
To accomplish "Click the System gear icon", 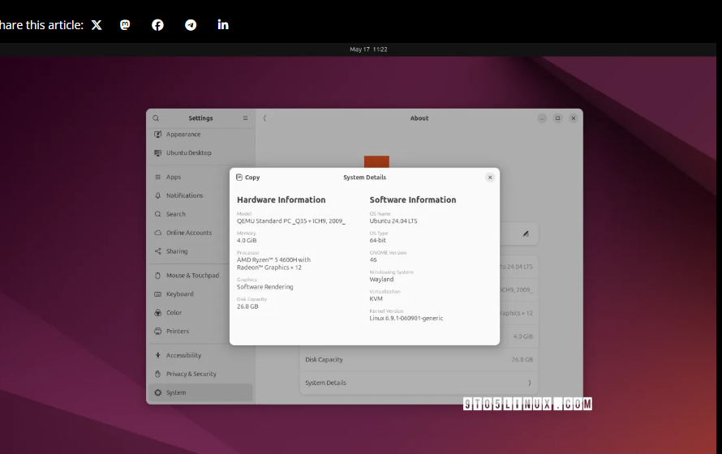I will 158,392.
